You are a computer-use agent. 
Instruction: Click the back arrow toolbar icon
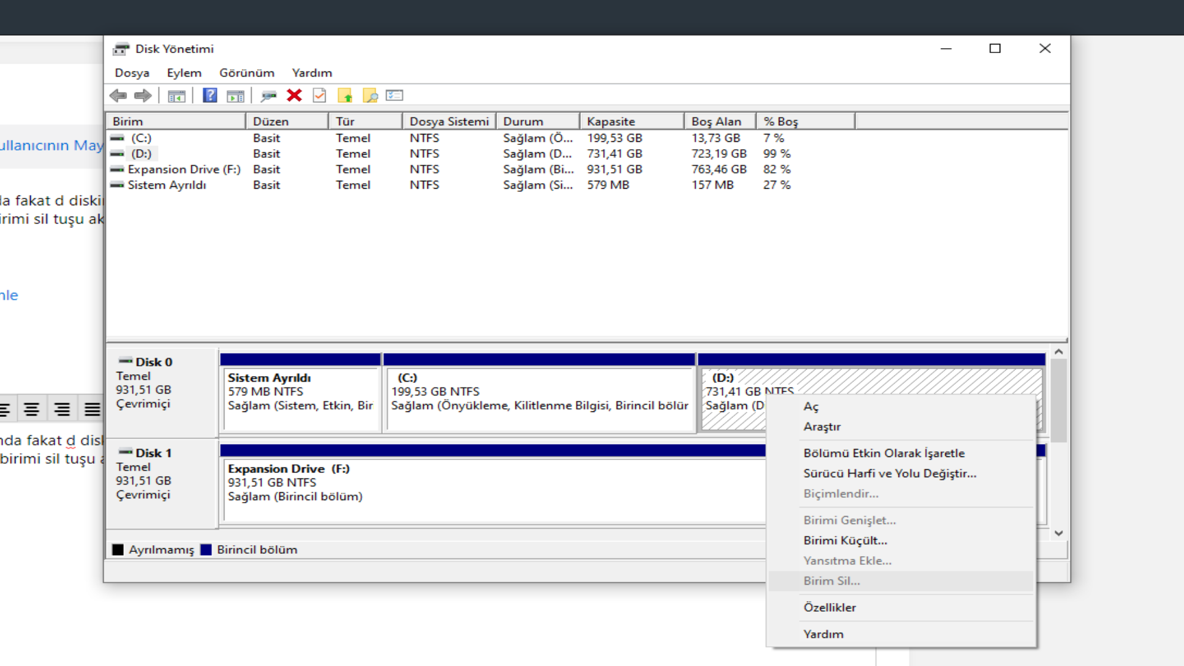(118, 96)
